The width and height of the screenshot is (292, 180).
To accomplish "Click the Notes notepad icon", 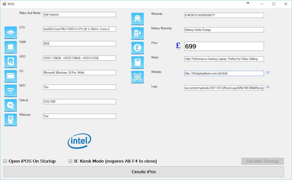I will pyautogui.click(x=137, y=63).
